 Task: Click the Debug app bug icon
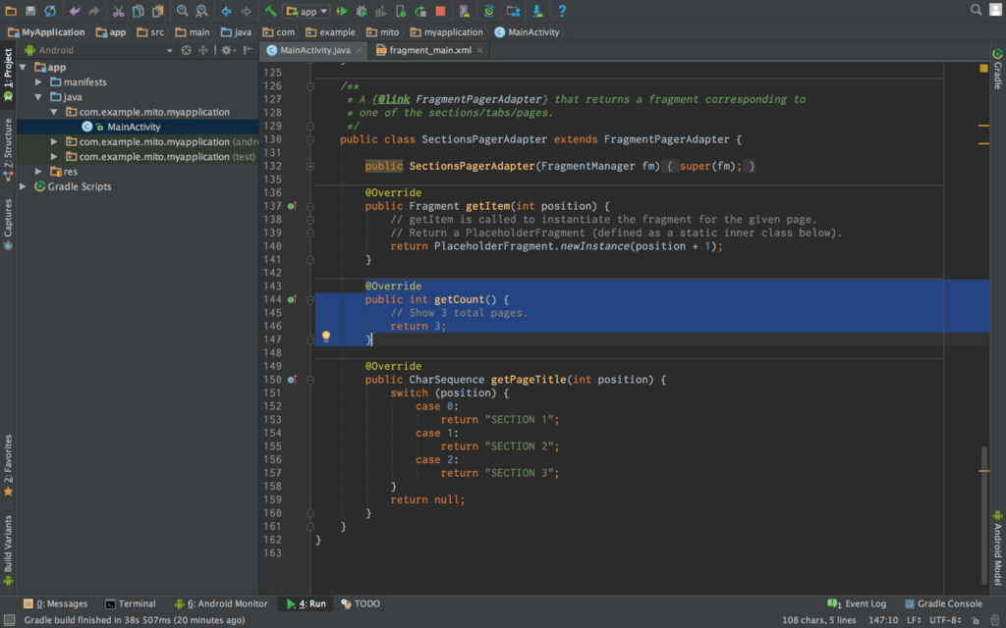tap(362, 11)
